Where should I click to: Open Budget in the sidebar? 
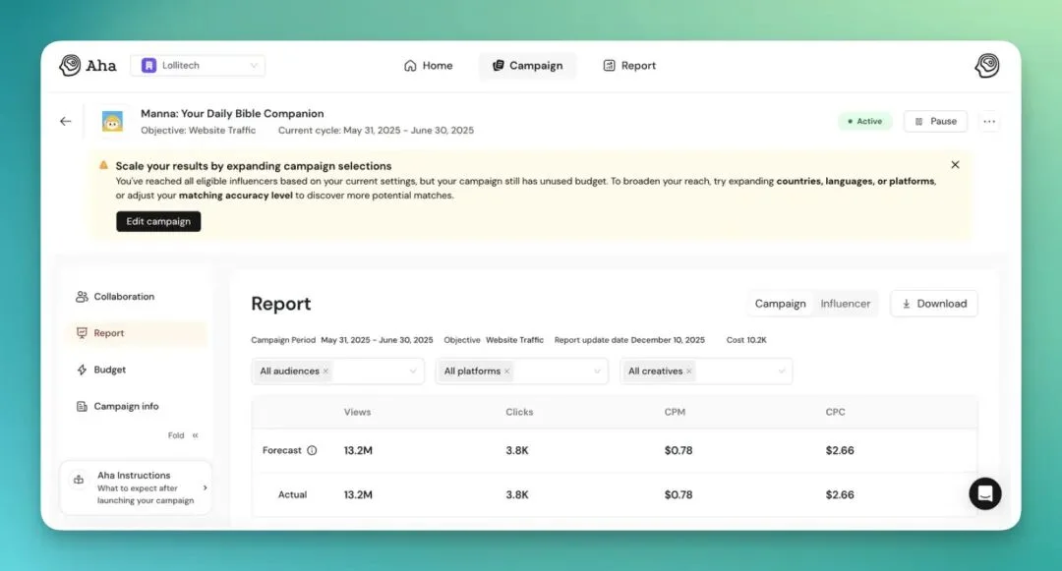(109, 371)
